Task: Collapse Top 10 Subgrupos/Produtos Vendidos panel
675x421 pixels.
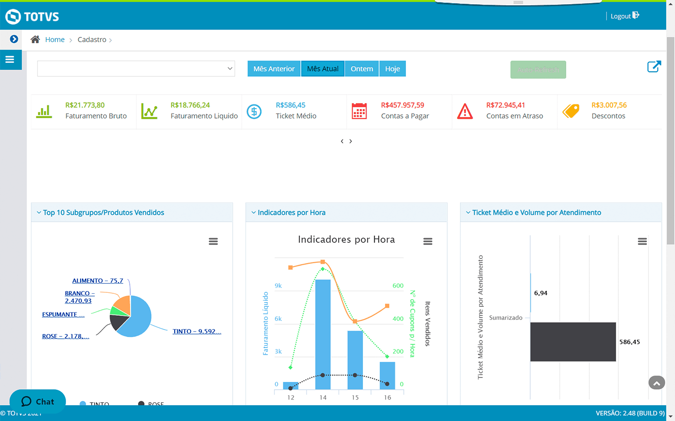Action: [x=39, y=212]
